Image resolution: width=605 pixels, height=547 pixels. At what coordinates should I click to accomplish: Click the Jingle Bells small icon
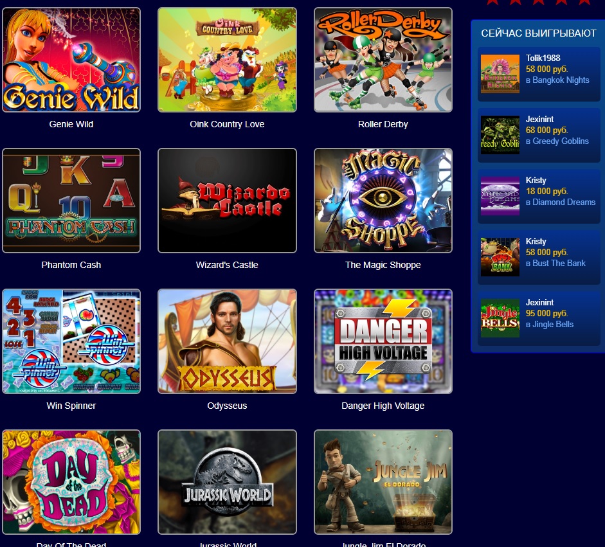click(500, 318)
